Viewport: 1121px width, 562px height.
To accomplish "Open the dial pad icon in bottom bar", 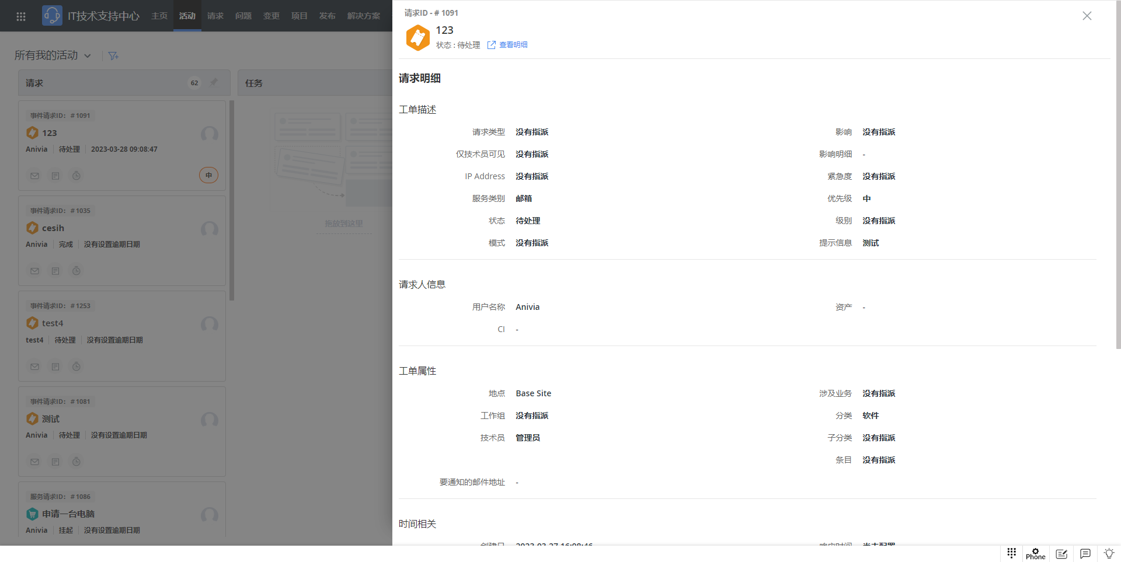I will pyautogui.click(x=1012, y=553).
